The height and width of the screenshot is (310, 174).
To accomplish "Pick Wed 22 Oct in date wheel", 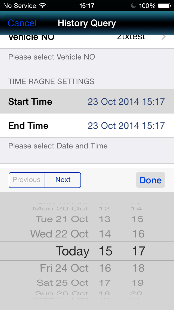I will click(60, 234).
